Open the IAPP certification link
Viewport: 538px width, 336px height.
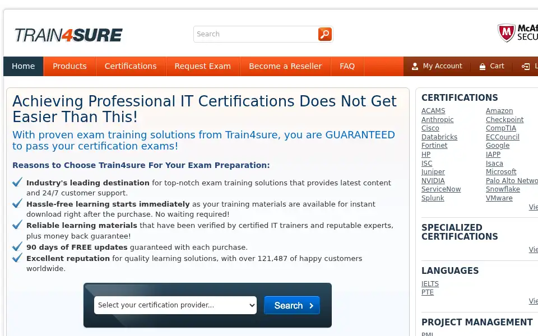pyautogui.click(x=493, y=155)
